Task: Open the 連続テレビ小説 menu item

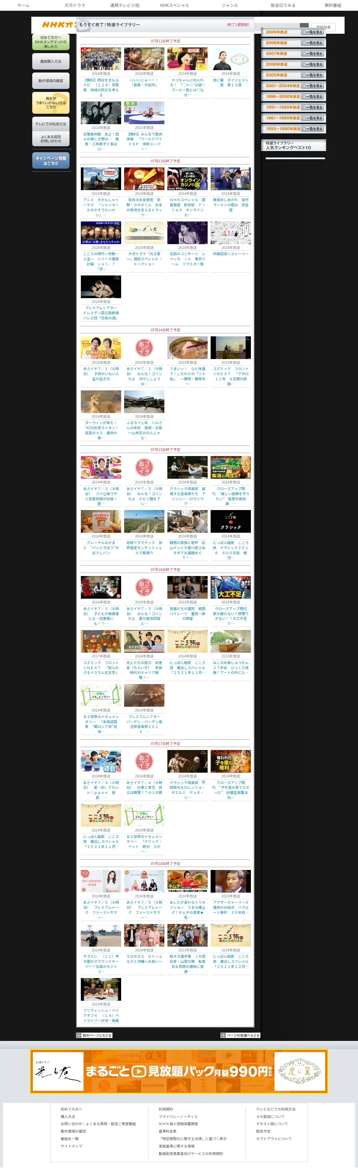Action: pos(125,5)
